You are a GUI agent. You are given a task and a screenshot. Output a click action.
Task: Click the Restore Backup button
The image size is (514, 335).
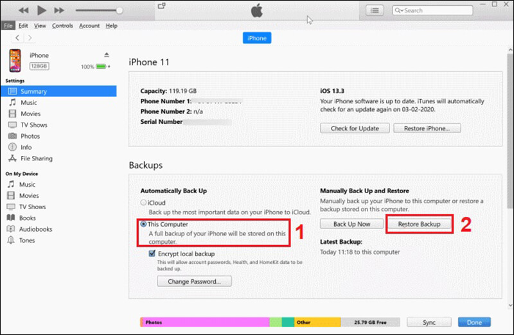coord(419,224)
